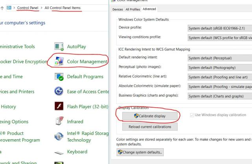Click the shield icon on Calibrate display
The height and width of the screenshot is (164, 252).
pos(136,116)
